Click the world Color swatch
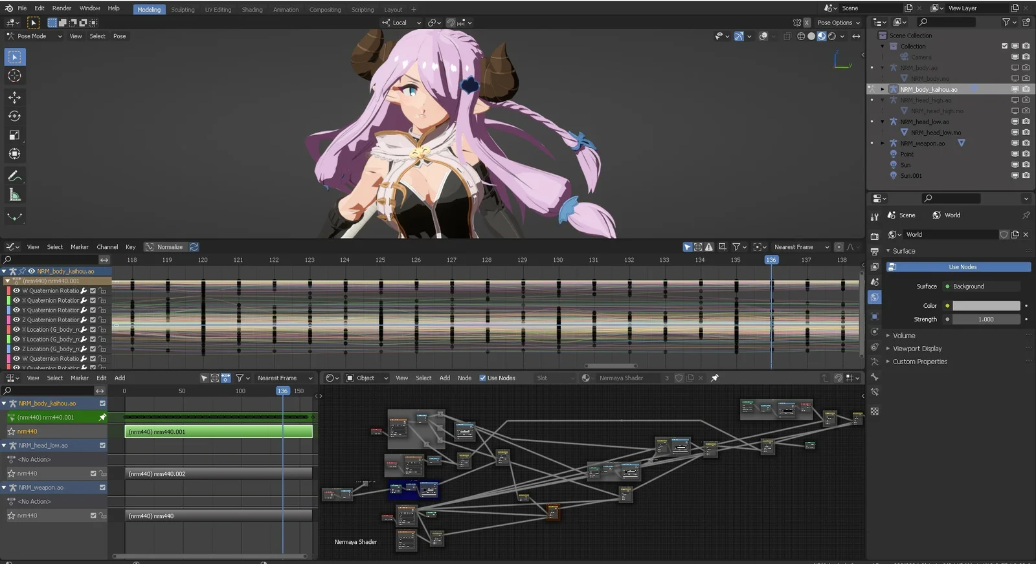1036x564 pixels. pyautogui.click(x=985, y=306)
